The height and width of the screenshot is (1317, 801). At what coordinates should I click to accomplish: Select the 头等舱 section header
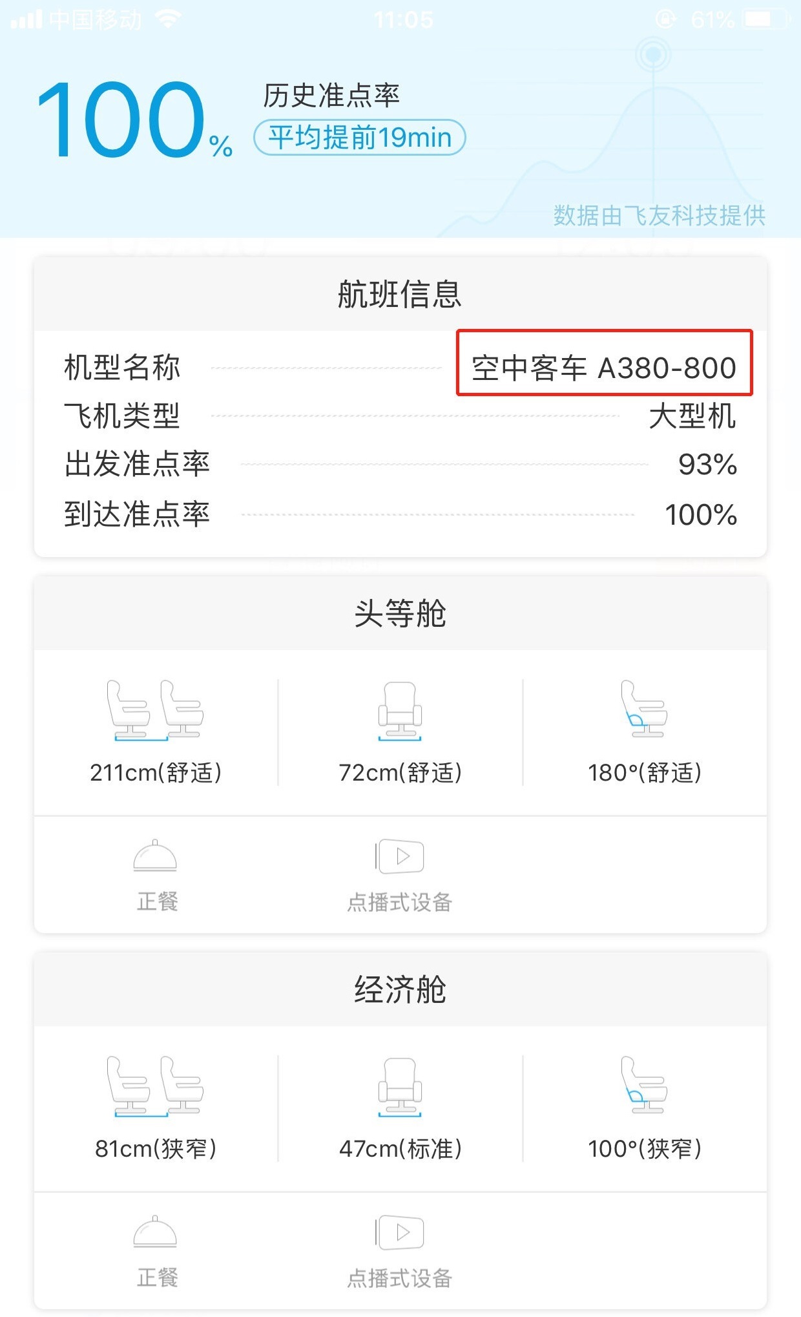click(400, 613)
